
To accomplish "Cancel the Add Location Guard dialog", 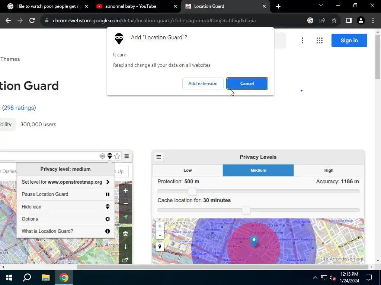I will [x=247, y=83].
